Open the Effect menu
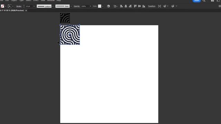Image resolution: width=221 pixels, height=124 pixels. pos(36,1)
